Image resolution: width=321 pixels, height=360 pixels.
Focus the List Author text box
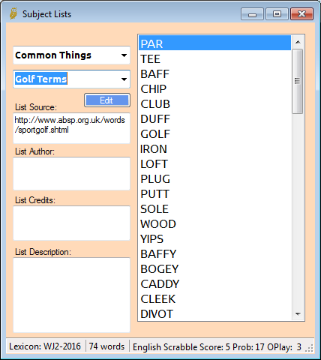pyautogui.click(x=71, y=173)
